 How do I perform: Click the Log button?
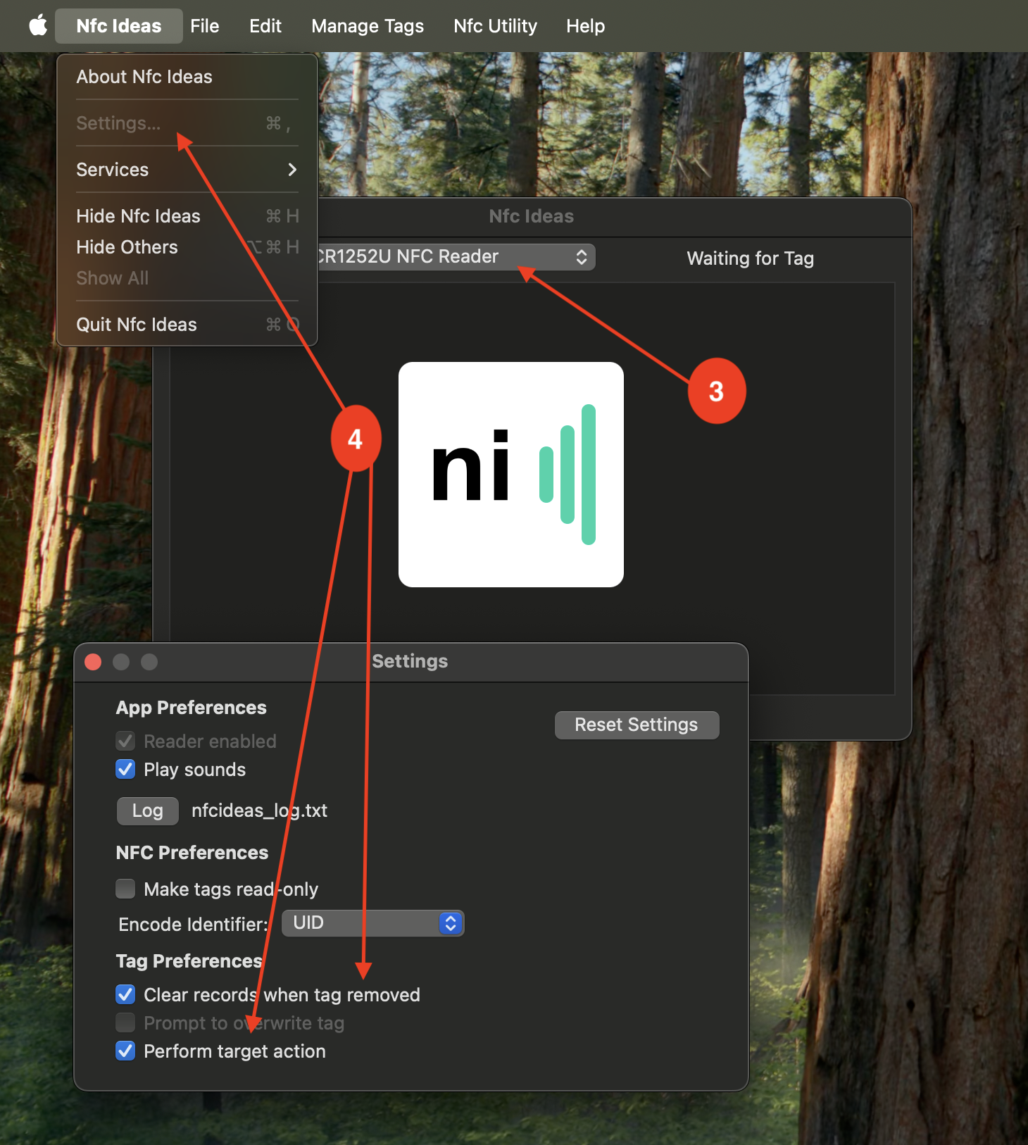147,811
